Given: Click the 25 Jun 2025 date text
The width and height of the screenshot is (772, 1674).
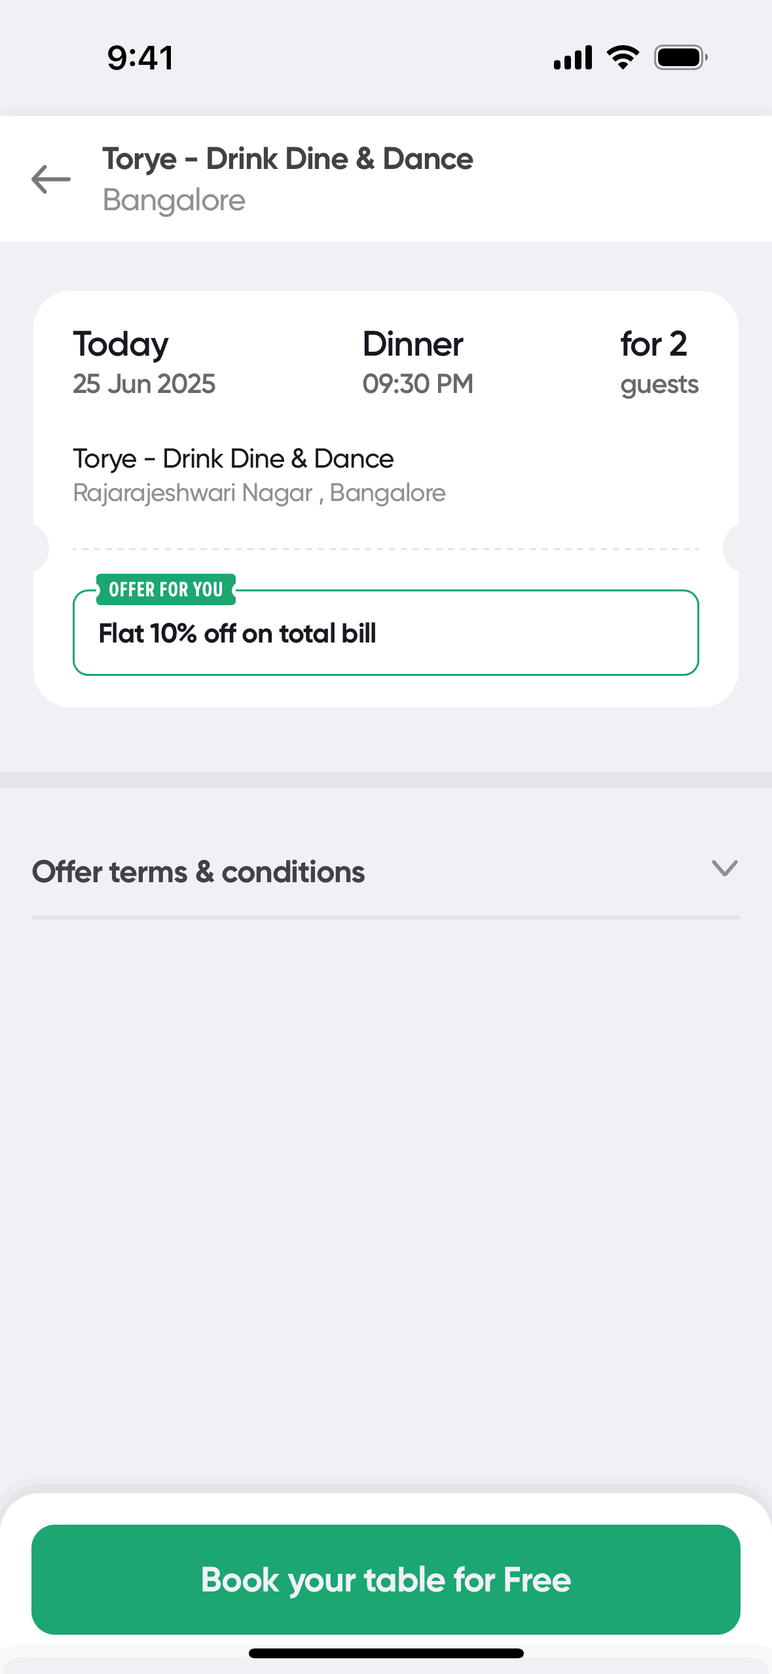Looking at the screenshot, I should 144,384.
